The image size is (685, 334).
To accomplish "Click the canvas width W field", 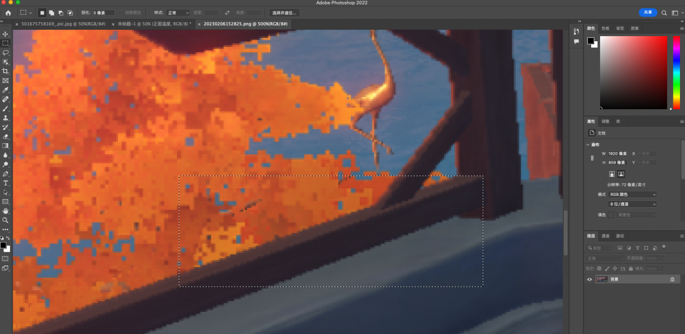I will tap(618, 153).
